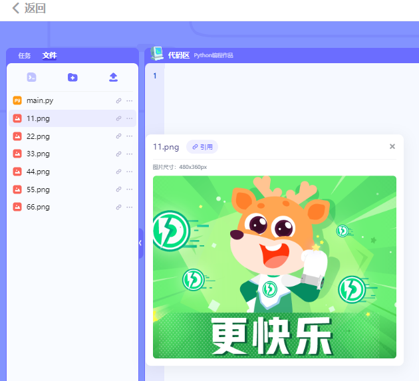Viewport: 419px width, 381px height.
Task: Click the link icon beside 44.png
Action: pyautogui.click(x=118, y=172)
